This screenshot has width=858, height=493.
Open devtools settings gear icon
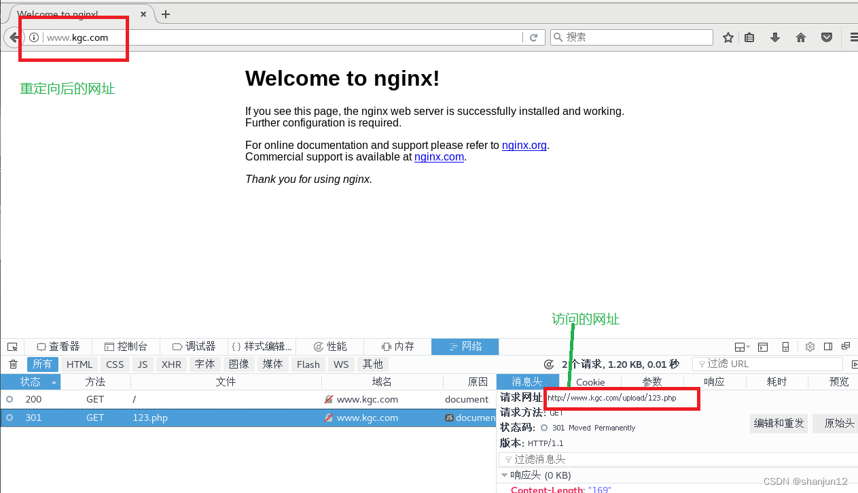[810, 347]
